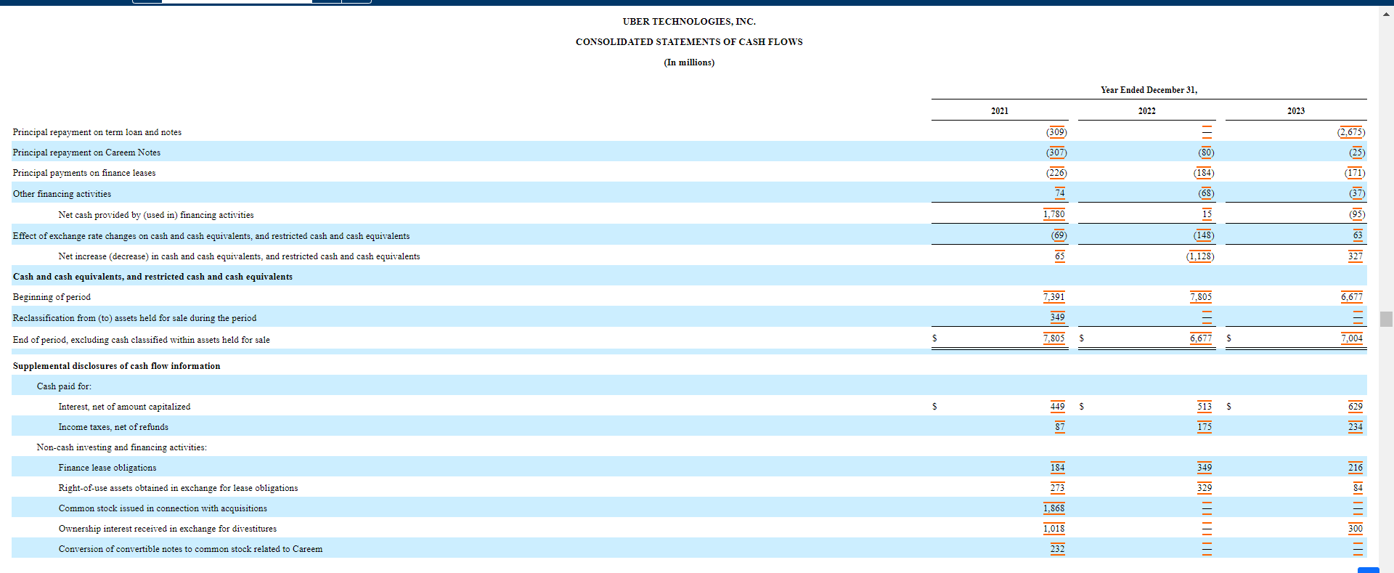Select 2021 interest paid value 449
Viewport: 1394px width, 573px height.
click(1058, 407)
